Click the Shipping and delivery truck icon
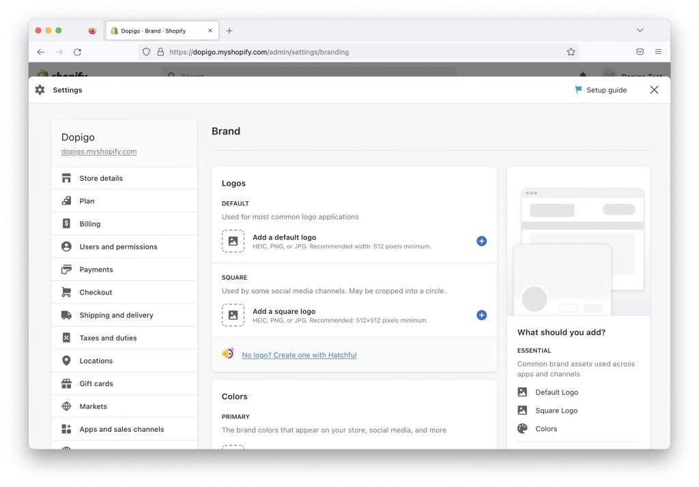This screenshot has width=699, height=487. tap(66, 315)
